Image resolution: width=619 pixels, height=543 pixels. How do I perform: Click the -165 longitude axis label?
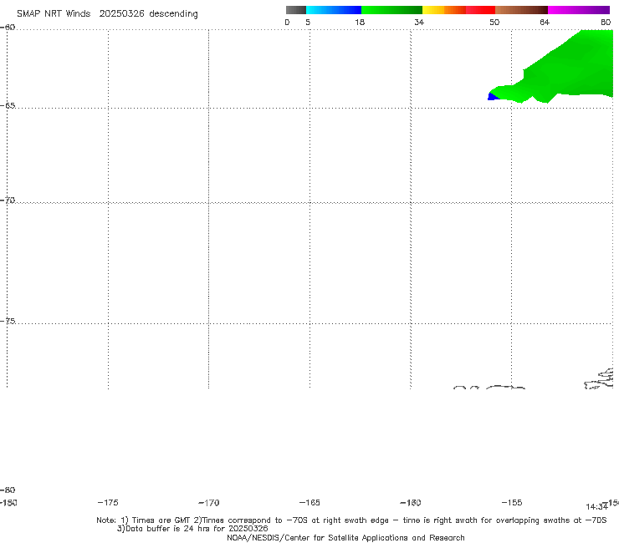coord(309,502)
